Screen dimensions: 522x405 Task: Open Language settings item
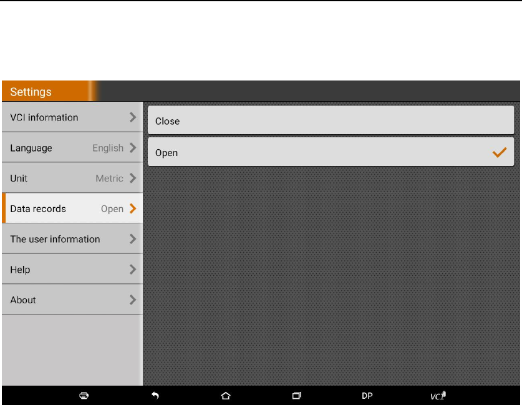coord(72,147)
